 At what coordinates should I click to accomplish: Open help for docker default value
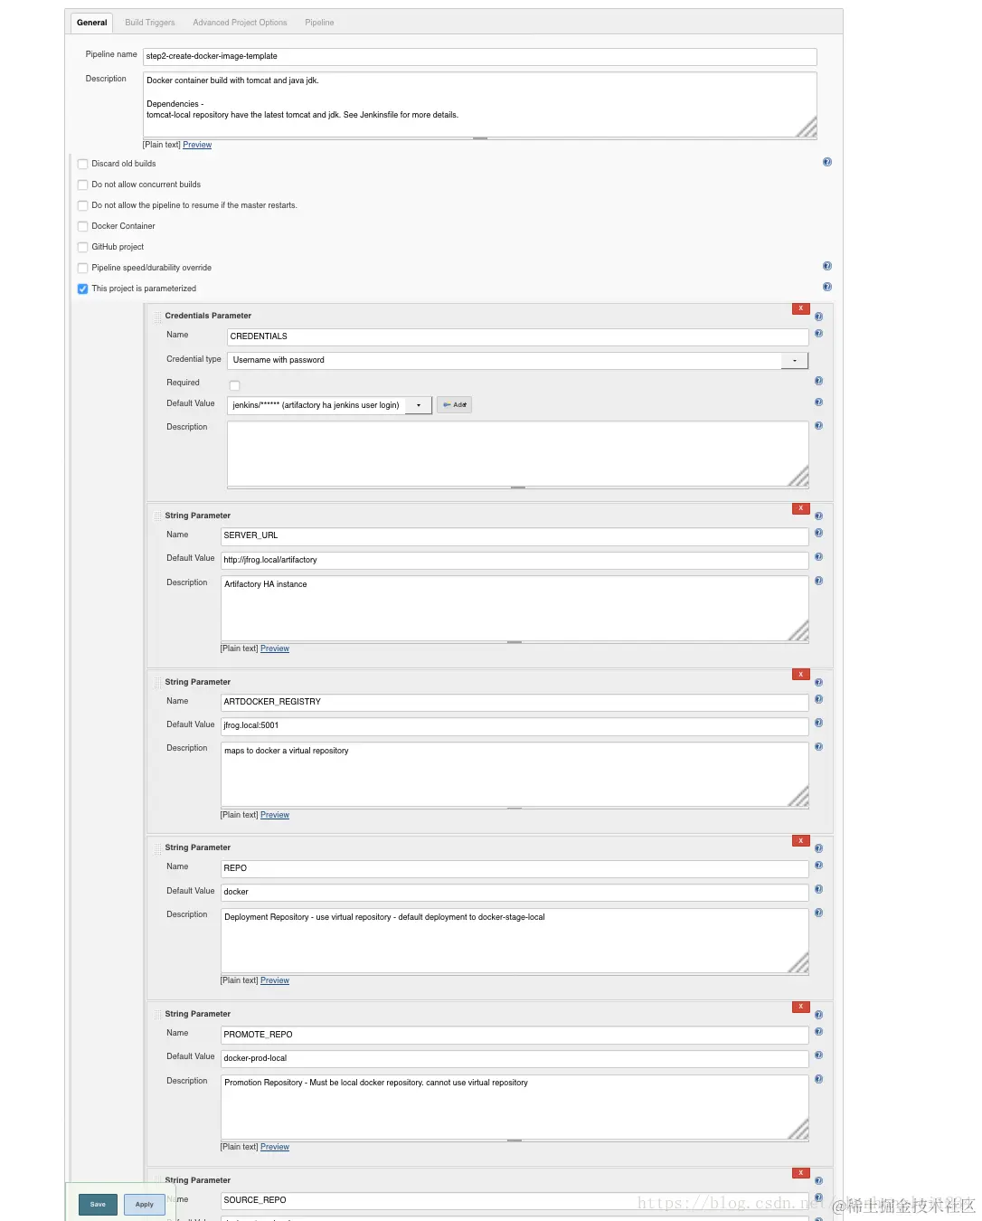(x=818, y=889)
